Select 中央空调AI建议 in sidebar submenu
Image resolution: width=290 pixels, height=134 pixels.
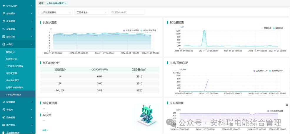click(18, 95)
